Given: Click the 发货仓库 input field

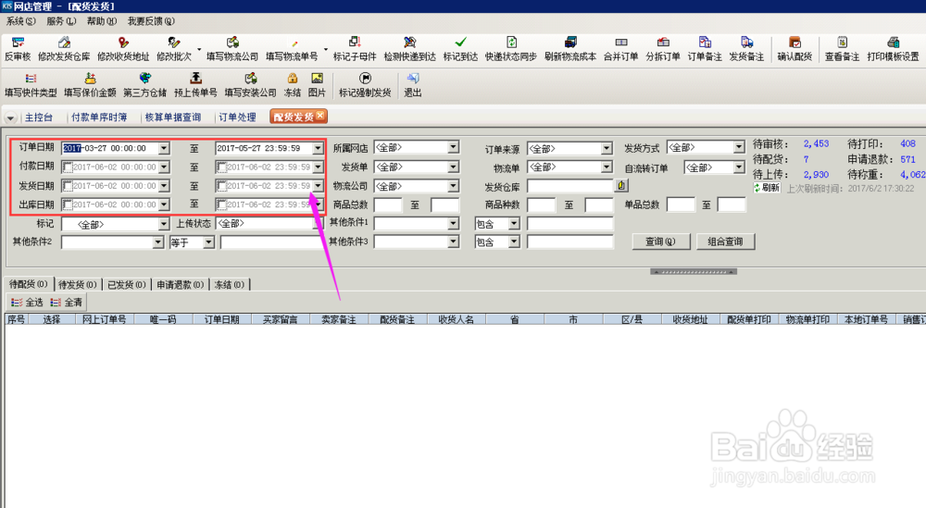Looking at the screenshot, I should pos(569,186).
